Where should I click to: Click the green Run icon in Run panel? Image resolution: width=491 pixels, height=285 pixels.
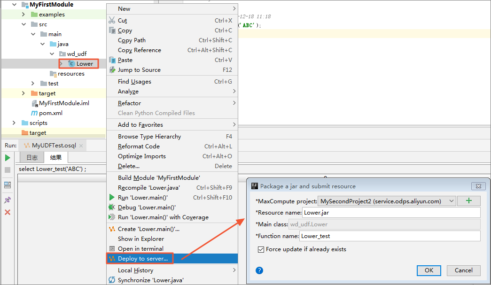point(8,158)
